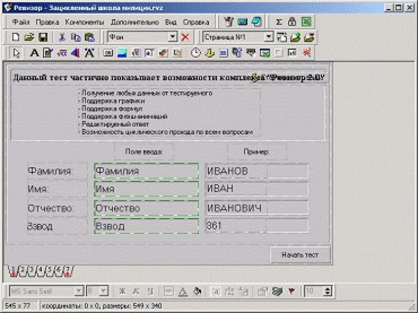Select the line 'Поддержка графики'
The height and width of the screenshot is (313, 418).
(x=113, y=101)
